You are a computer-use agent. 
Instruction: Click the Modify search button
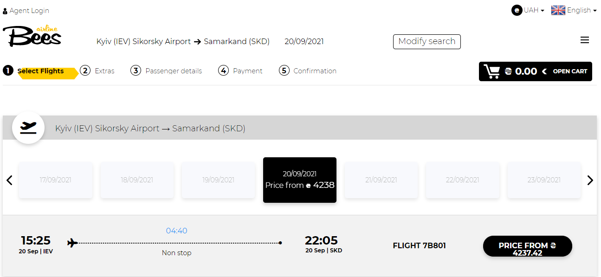(427, 41)
